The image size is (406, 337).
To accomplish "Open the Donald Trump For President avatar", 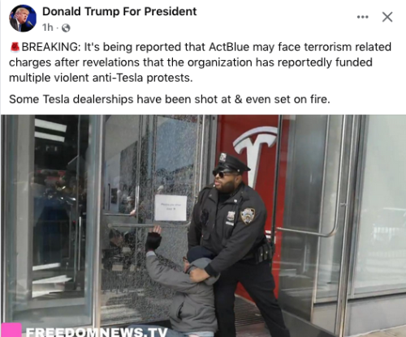I will 23,19.
